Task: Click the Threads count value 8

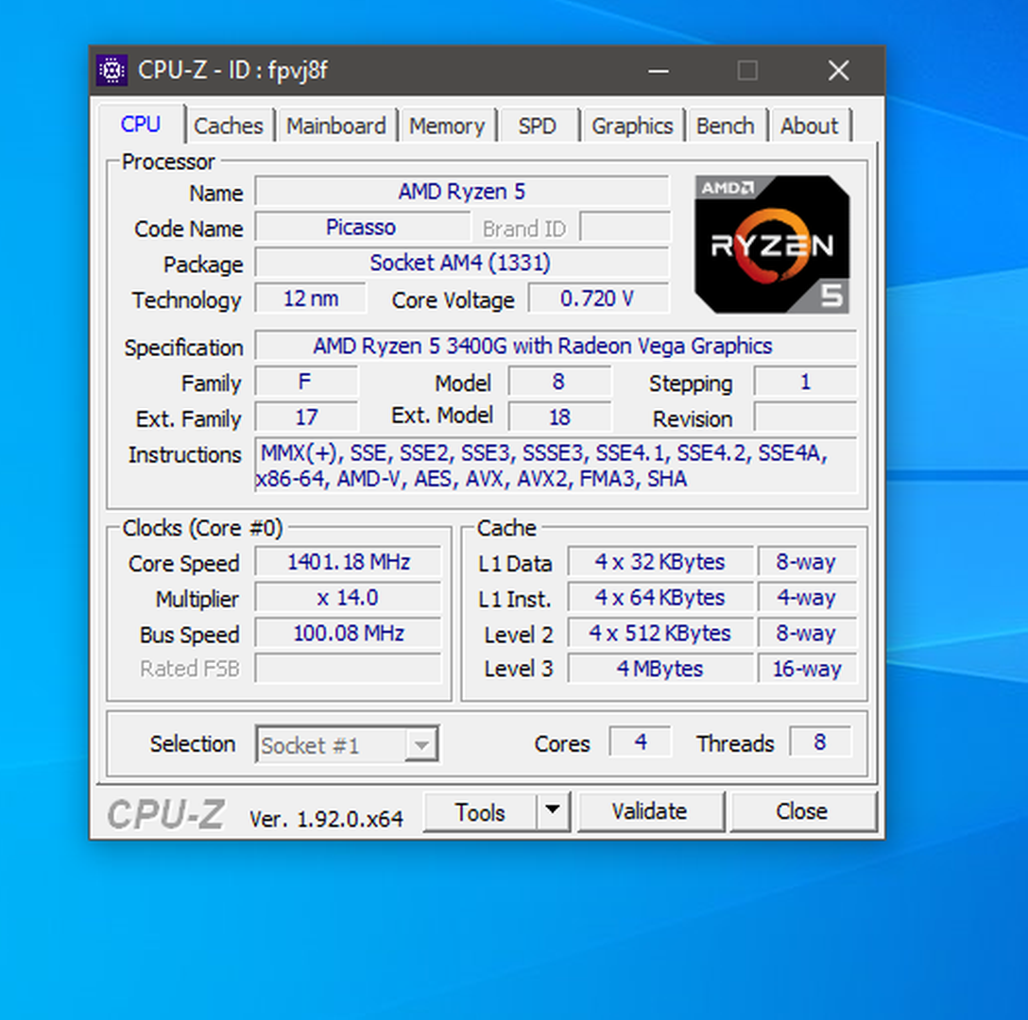Action: (x=820, y=742)
